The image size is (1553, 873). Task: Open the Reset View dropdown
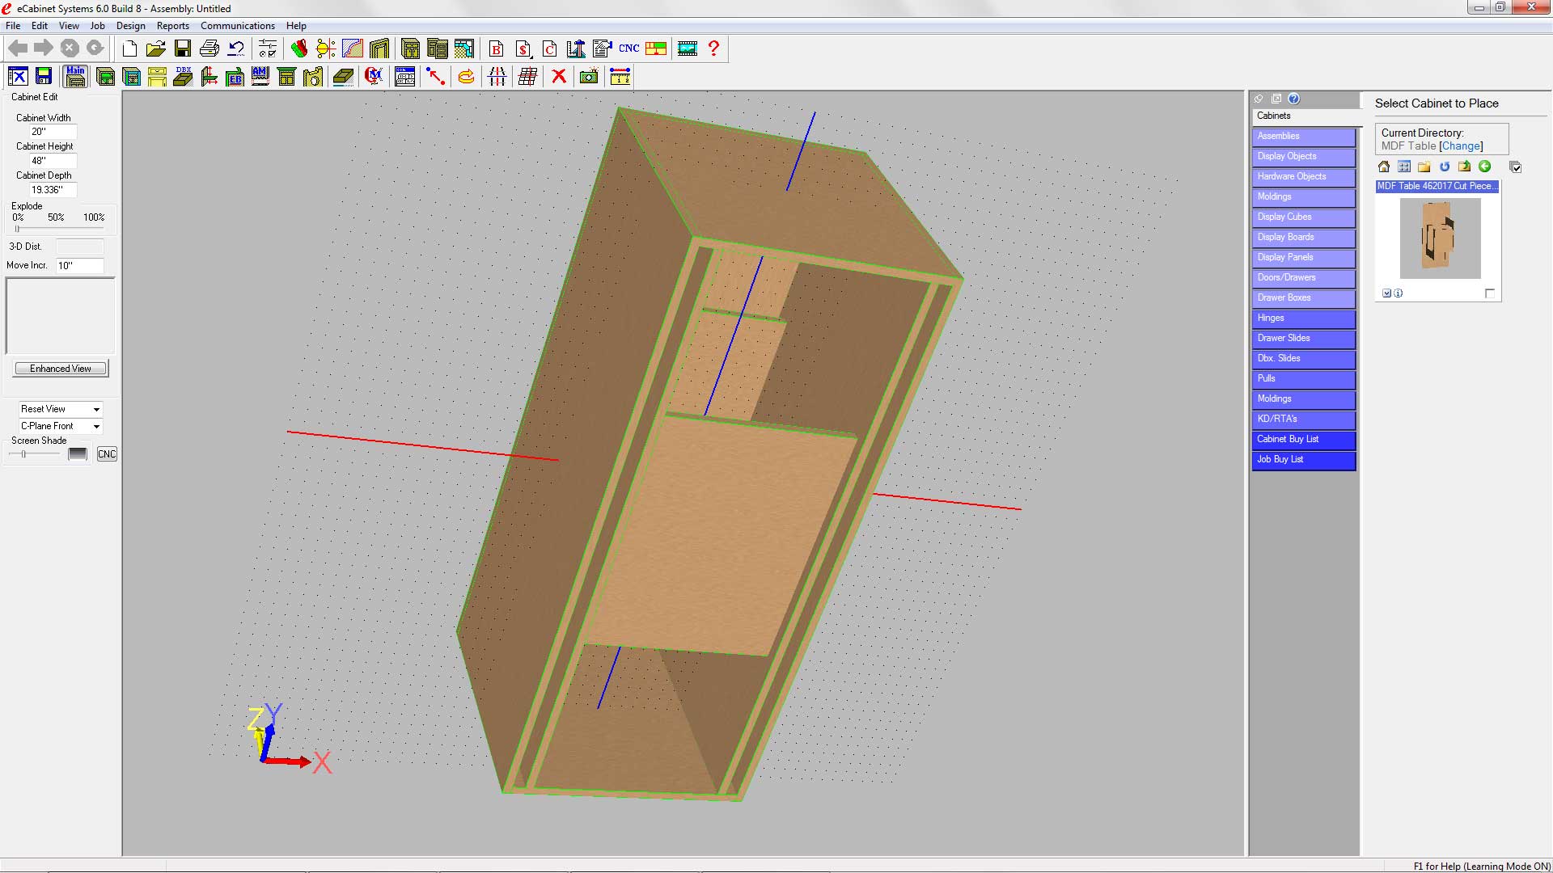(96, 409)
